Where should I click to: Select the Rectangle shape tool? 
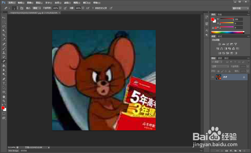point(4,92)
